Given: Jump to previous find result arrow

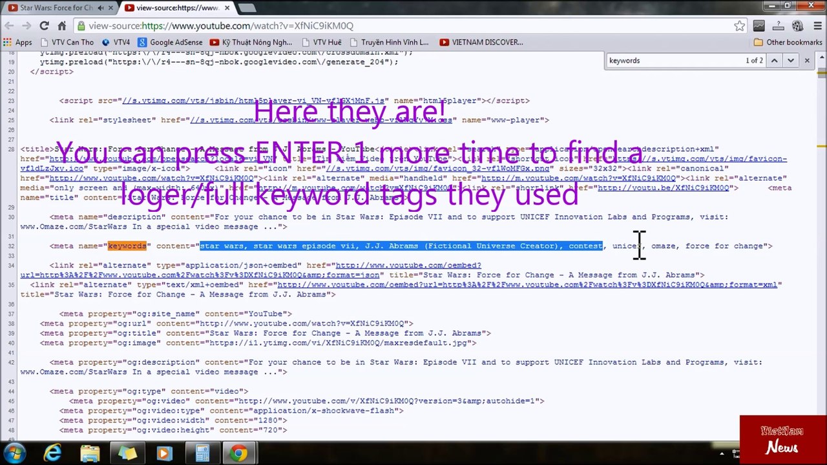Looking at the screenshot, I should [773, 60].
